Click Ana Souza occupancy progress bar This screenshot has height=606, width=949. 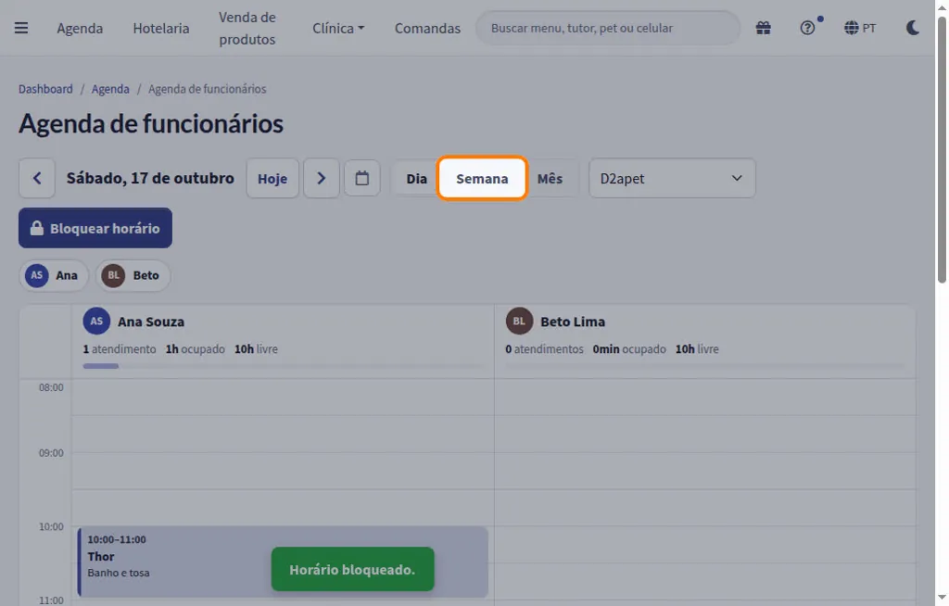tap(284, 366)
